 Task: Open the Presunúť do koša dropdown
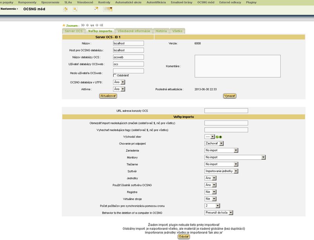click(219, 213)
